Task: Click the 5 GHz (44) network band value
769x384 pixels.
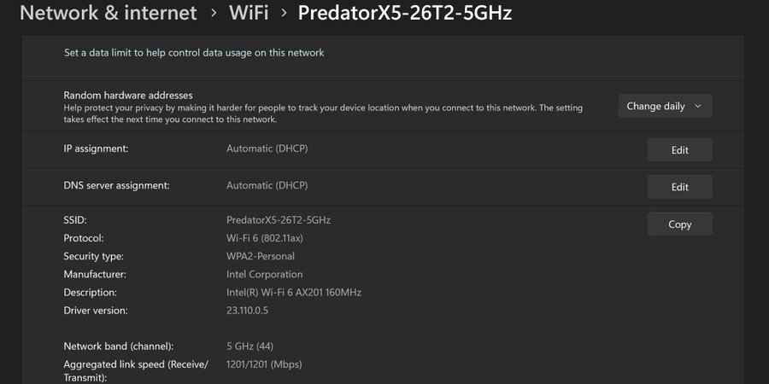Action: [x=249, y=346]
